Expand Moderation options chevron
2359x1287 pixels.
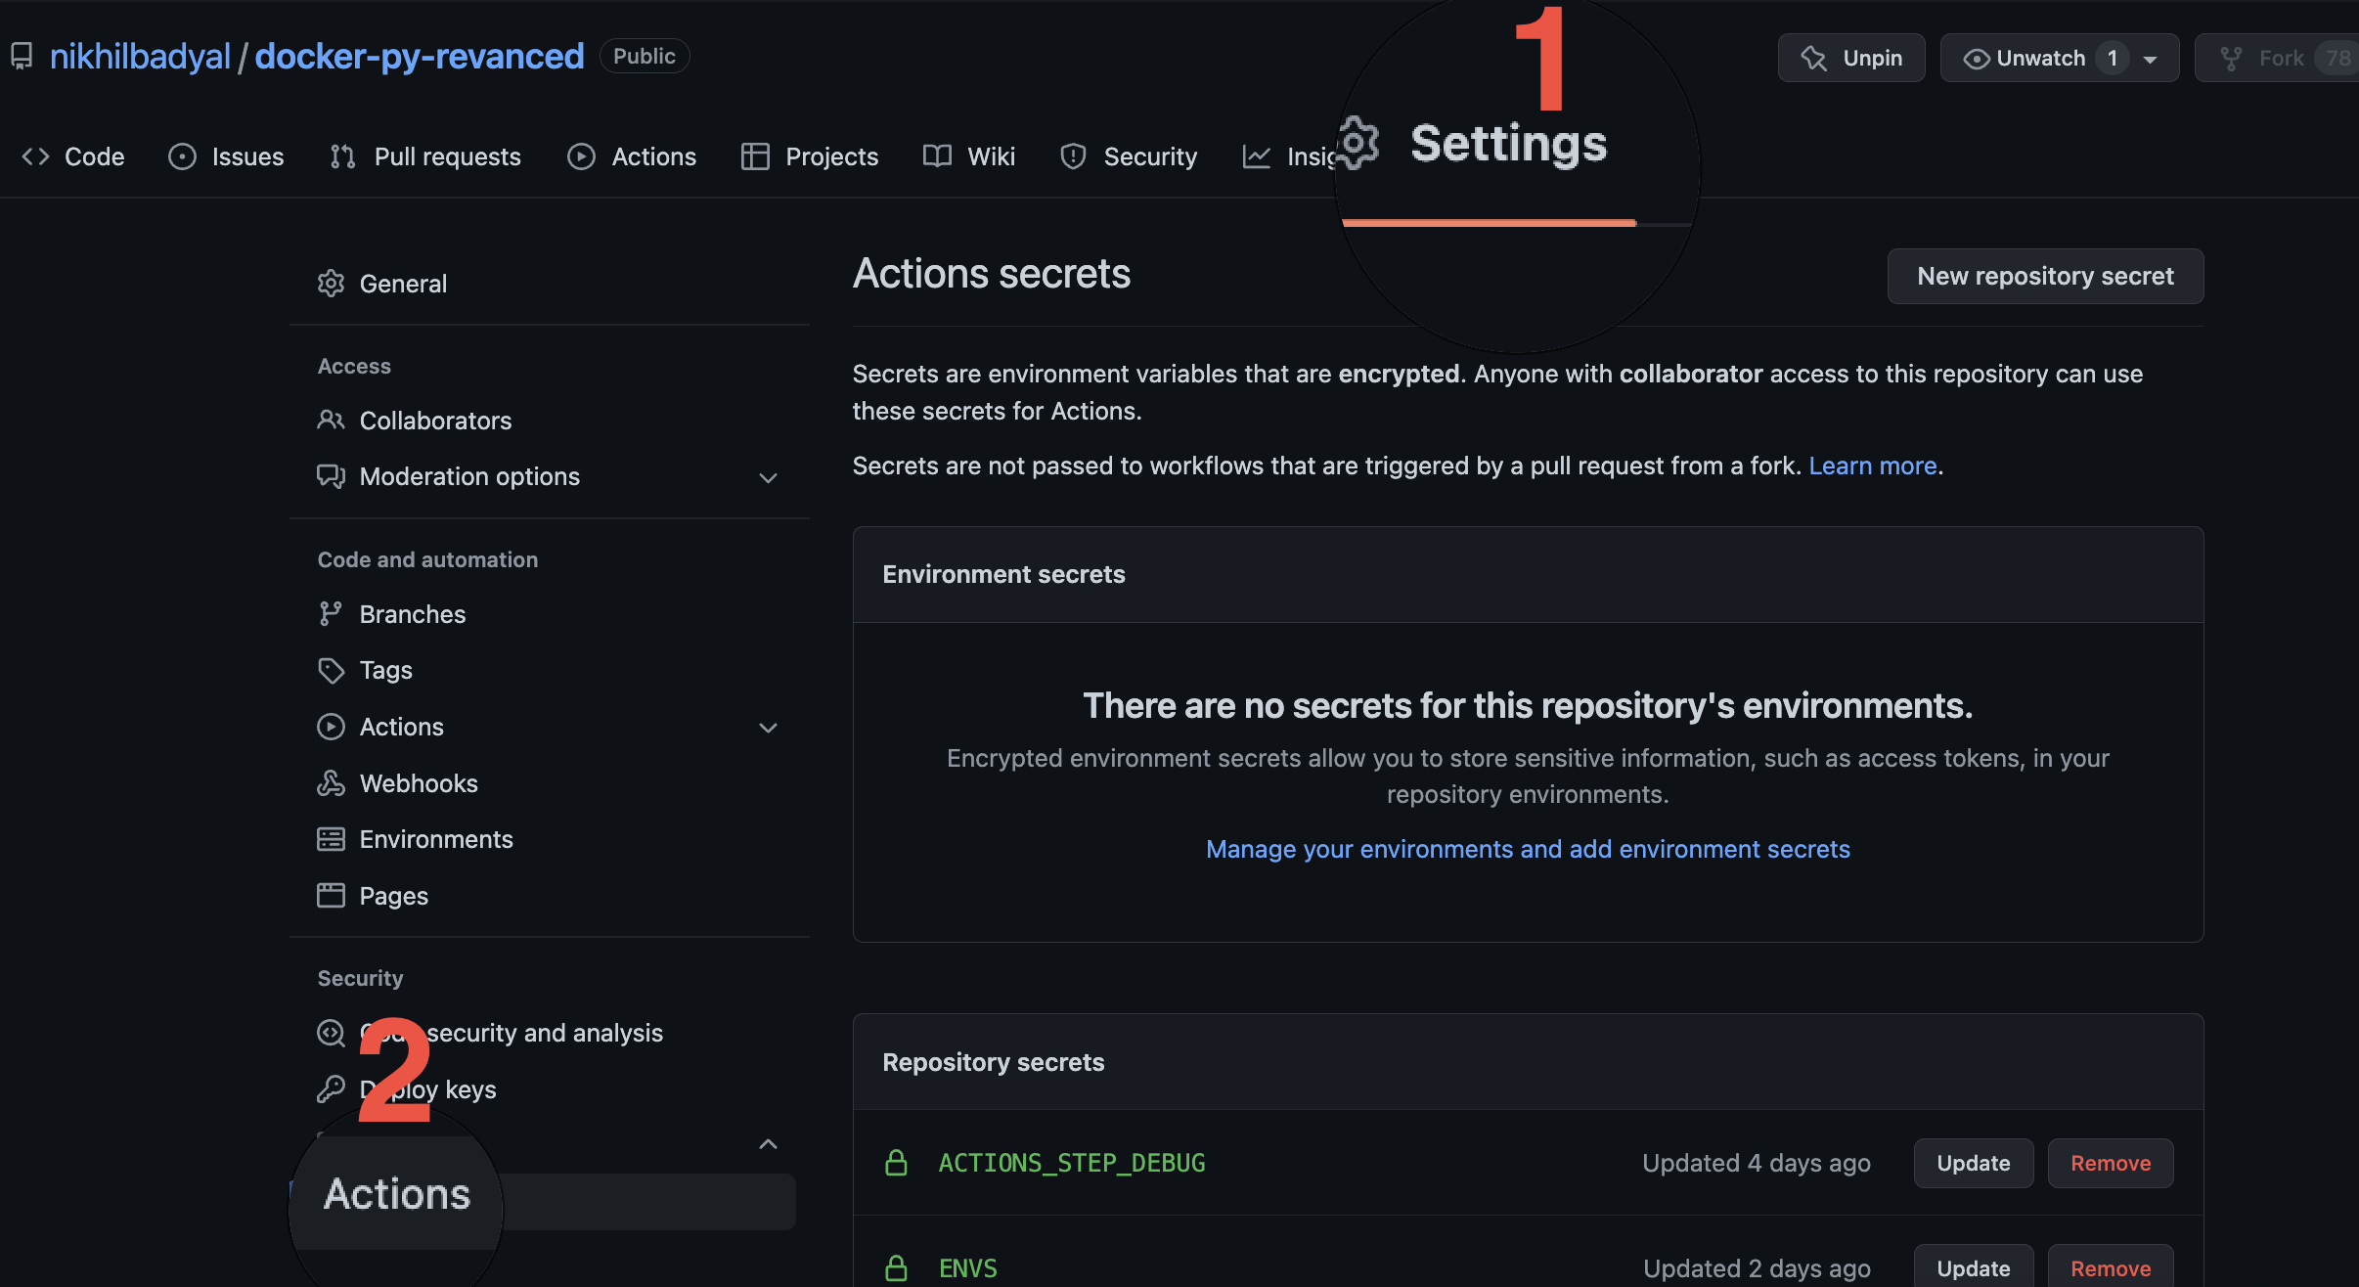coord(769,477)
